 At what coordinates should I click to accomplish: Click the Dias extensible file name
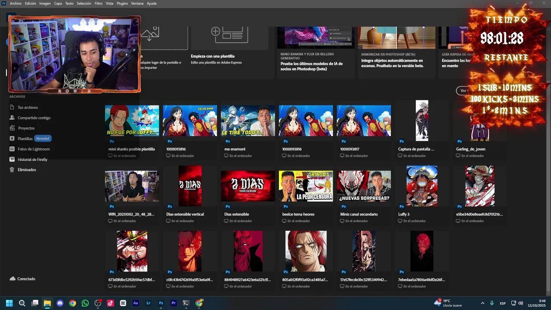click(237, 214)
